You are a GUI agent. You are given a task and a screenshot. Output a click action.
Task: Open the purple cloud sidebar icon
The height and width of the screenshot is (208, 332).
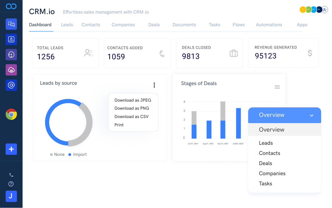coord(11,70)
